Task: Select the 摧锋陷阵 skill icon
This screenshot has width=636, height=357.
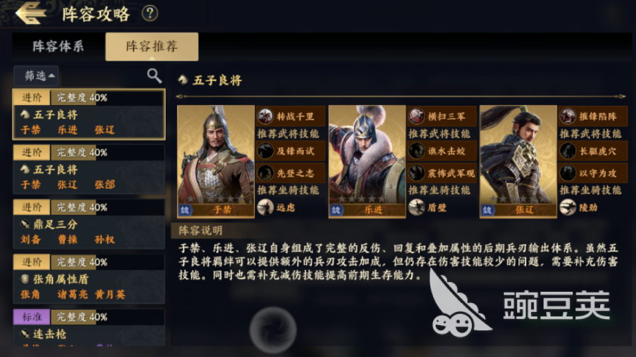Action: click(567, 116)
